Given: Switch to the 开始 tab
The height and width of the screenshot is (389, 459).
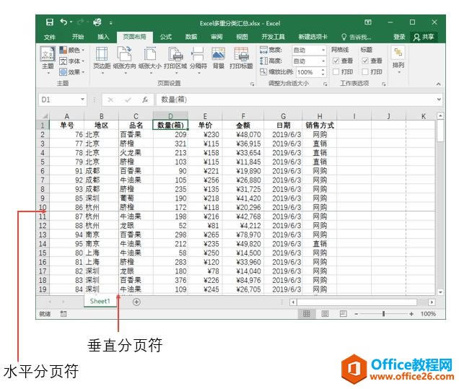Looking at the screenshot, I should [77, 37].
